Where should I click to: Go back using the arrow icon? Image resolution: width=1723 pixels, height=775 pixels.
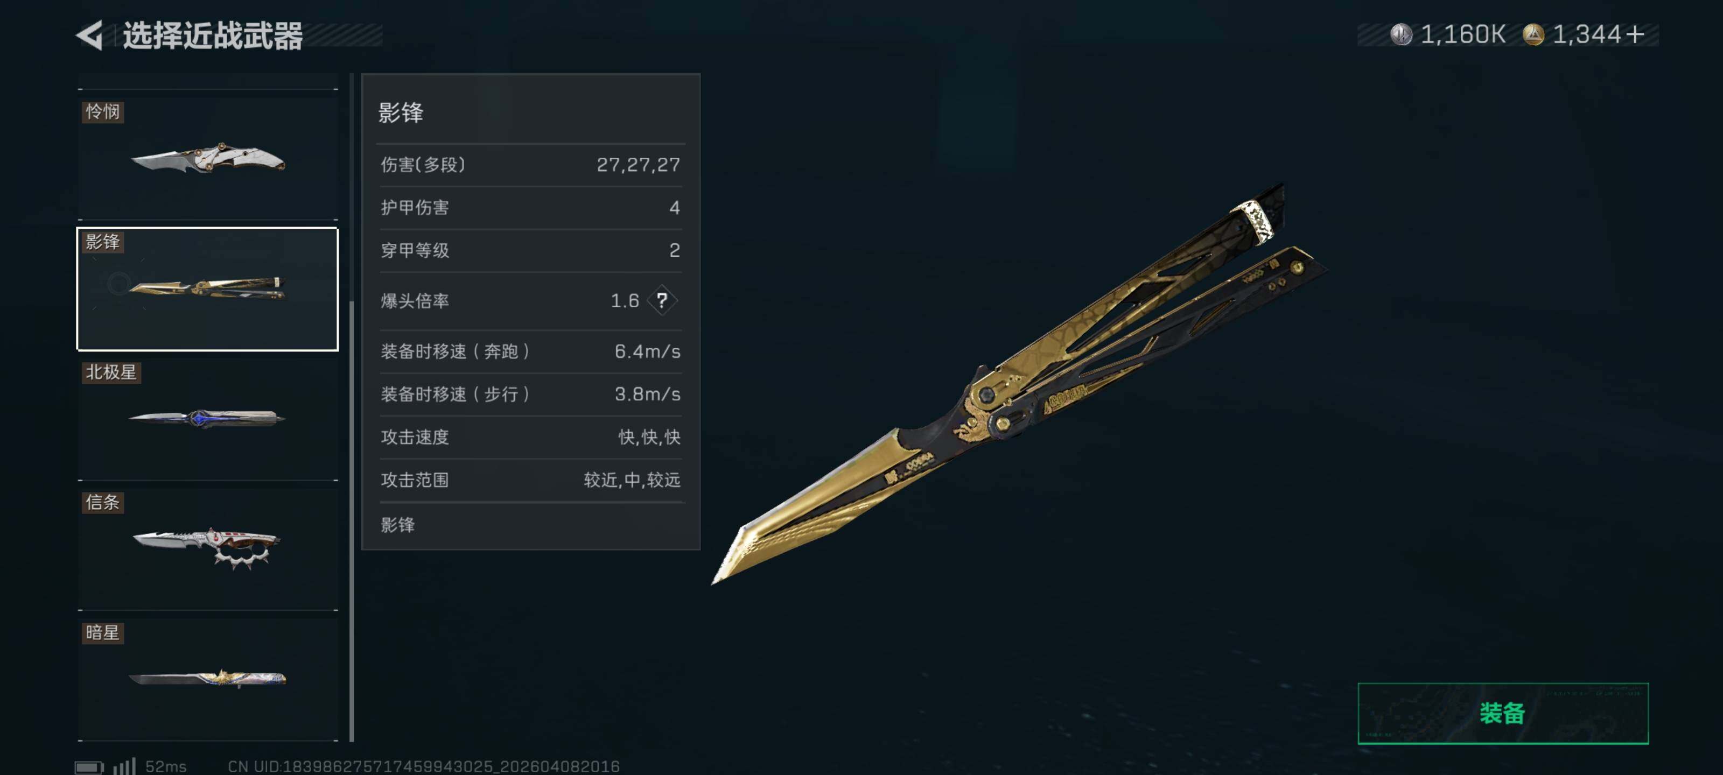pos(89,35)
